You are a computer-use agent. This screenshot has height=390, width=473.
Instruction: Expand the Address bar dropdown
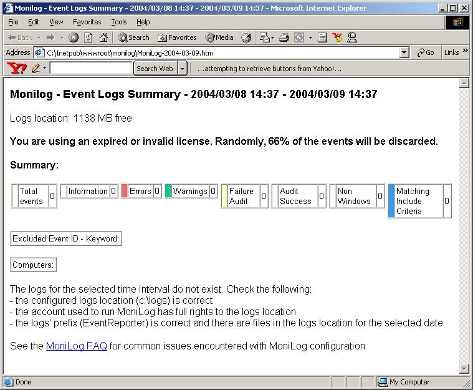coord(404,53)
